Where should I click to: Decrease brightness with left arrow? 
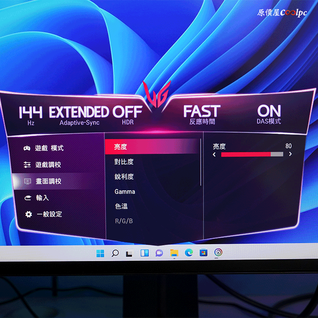tap(214, 155)
